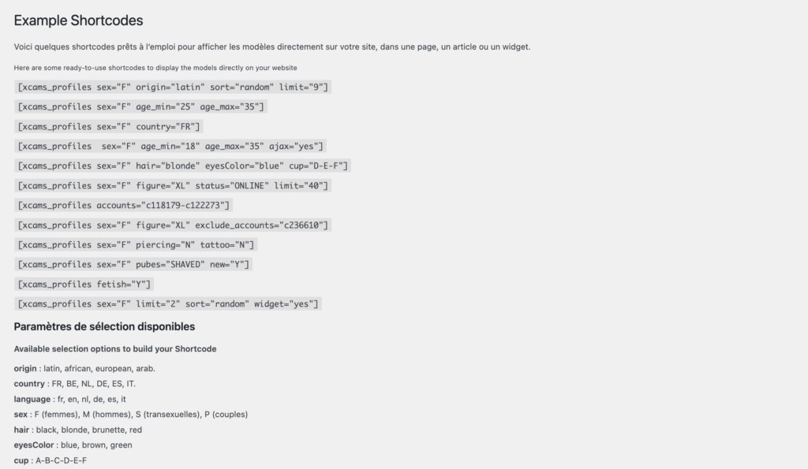Click the country parameter values line
This screenshot has height=469, width=808.
[x=75, y=384]
